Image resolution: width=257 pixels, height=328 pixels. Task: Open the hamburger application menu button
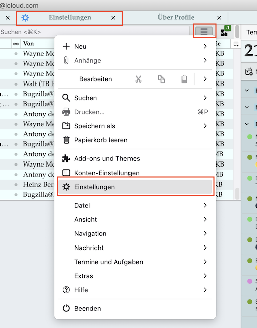click(x=204, y=31)
